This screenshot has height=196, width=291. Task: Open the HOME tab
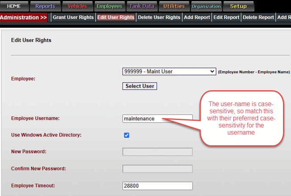pos(14,6)
